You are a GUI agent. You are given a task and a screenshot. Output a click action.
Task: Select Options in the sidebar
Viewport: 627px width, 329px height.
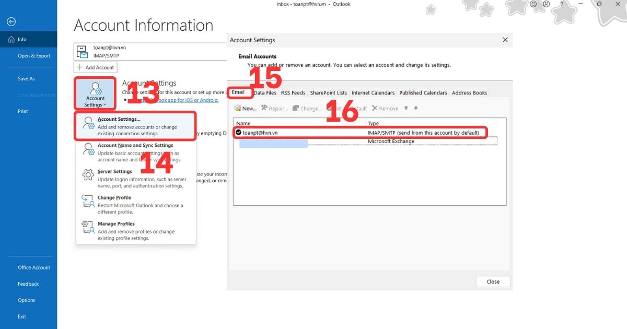click(26, 300)
